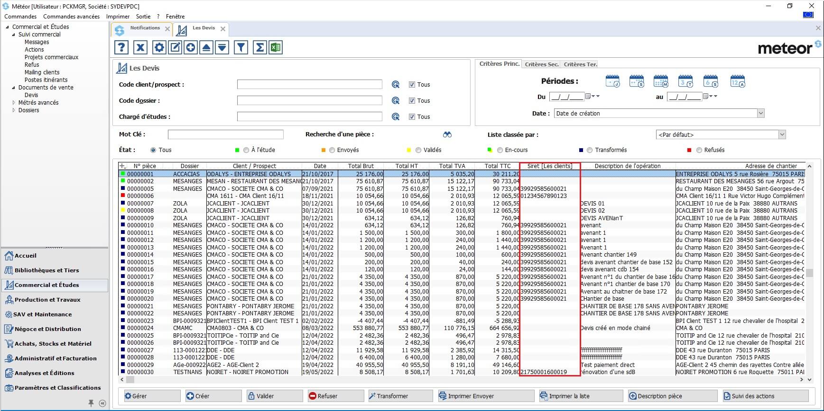The image size is (824, 411).
Task: Open the Fenêtre menu
Action: (175, 17)
